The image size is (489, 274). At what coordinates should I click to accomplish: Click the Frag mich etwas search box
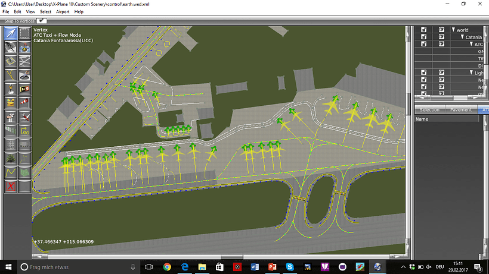79,267
